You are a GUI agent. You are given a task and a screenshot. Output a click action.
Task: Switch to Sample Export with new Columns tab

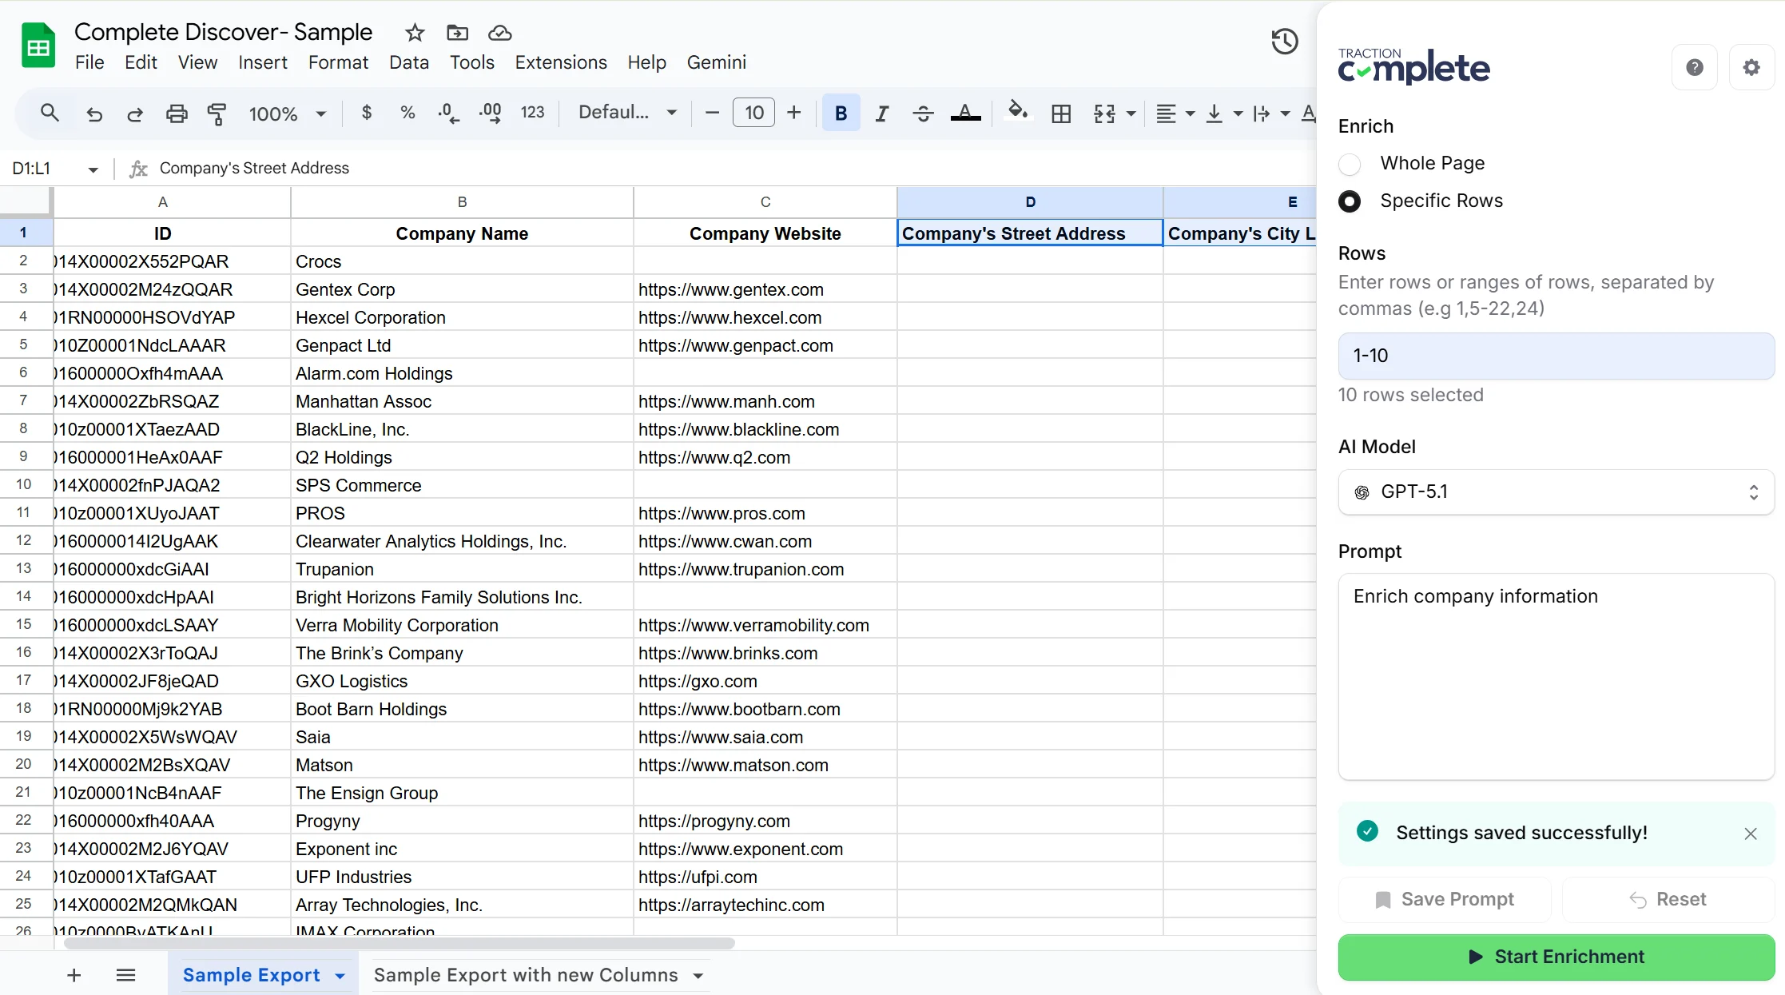coord(526,976)
